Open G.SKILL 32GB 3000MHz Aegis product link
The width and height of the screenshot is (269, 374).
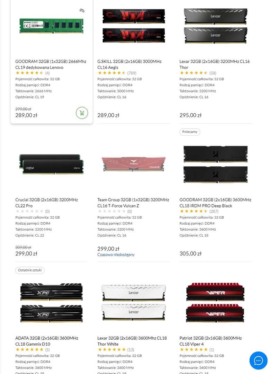(x=129, y=64)
